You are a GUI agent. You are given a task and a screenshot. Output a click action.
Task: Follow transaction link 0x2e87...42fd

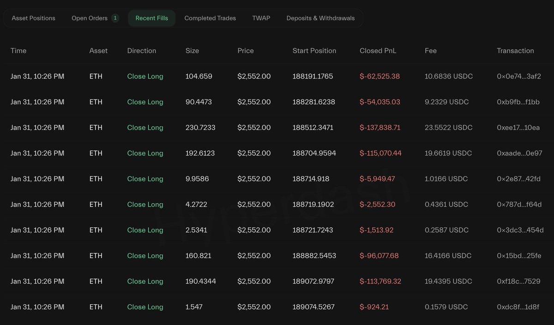tap(519, 179)
